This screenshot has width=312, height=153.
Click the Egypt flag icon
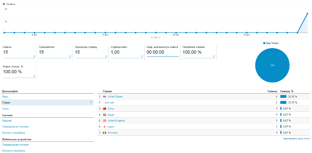[105, 115]
